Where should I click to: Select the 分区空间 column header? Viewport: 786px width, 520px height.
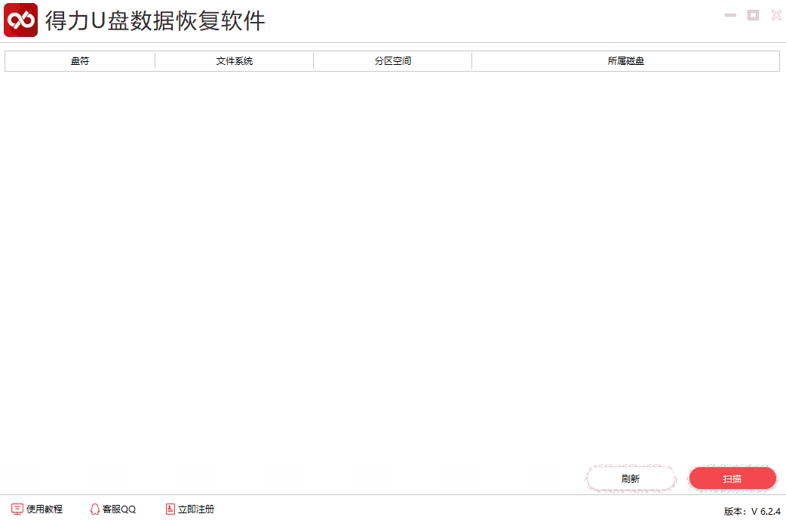pyautogui.click(x=392, y=60)
